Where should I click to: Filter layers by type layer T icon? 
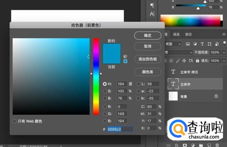click(x=202, y=44)
